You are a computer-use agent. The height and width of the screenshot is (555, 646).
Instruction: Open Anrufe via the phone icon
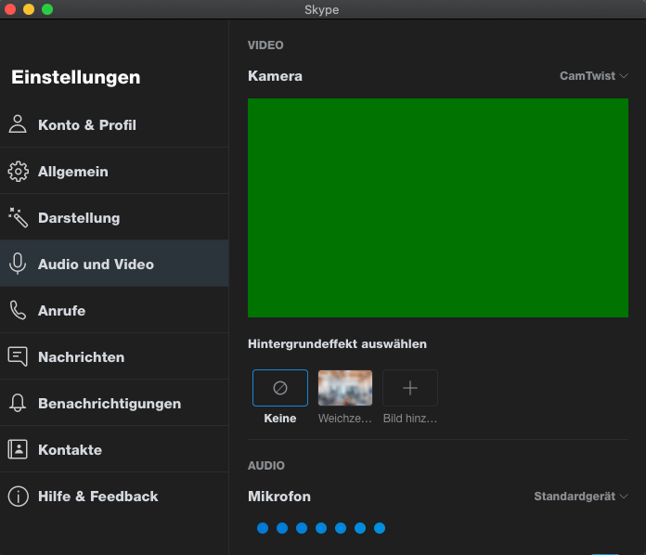coord(18,310)
